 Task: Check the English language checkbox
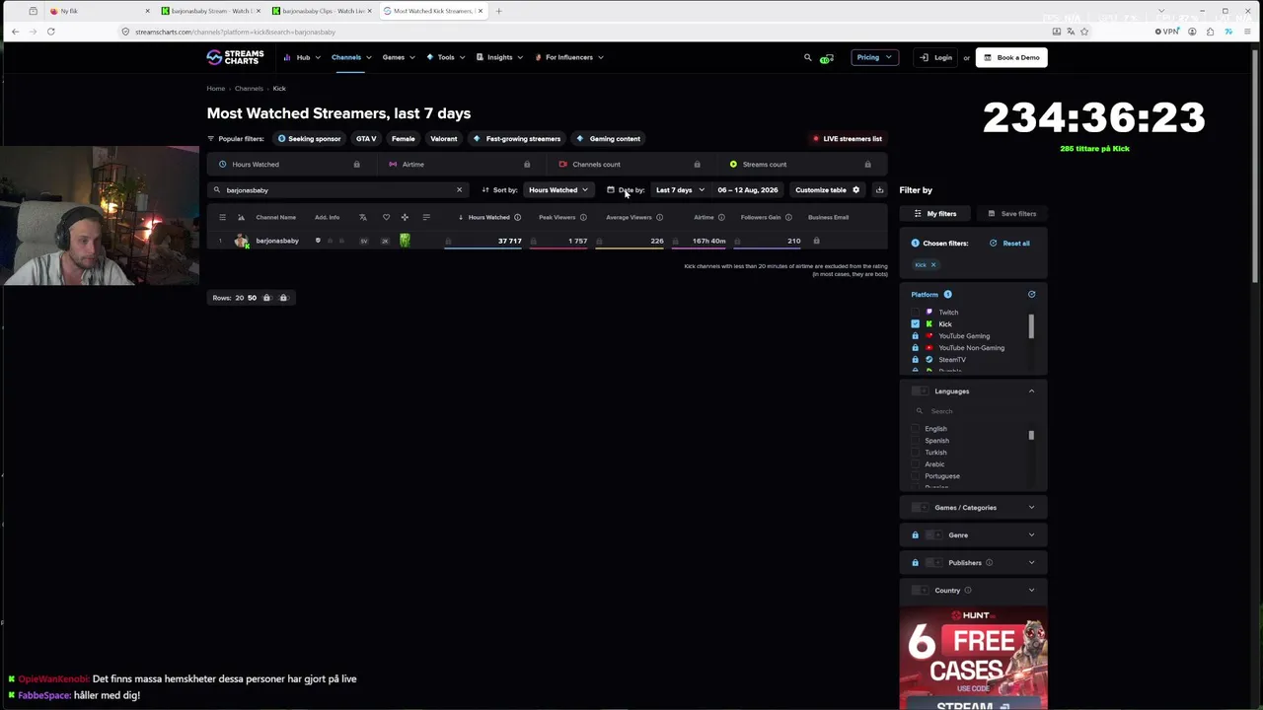(x=915, y=429)
